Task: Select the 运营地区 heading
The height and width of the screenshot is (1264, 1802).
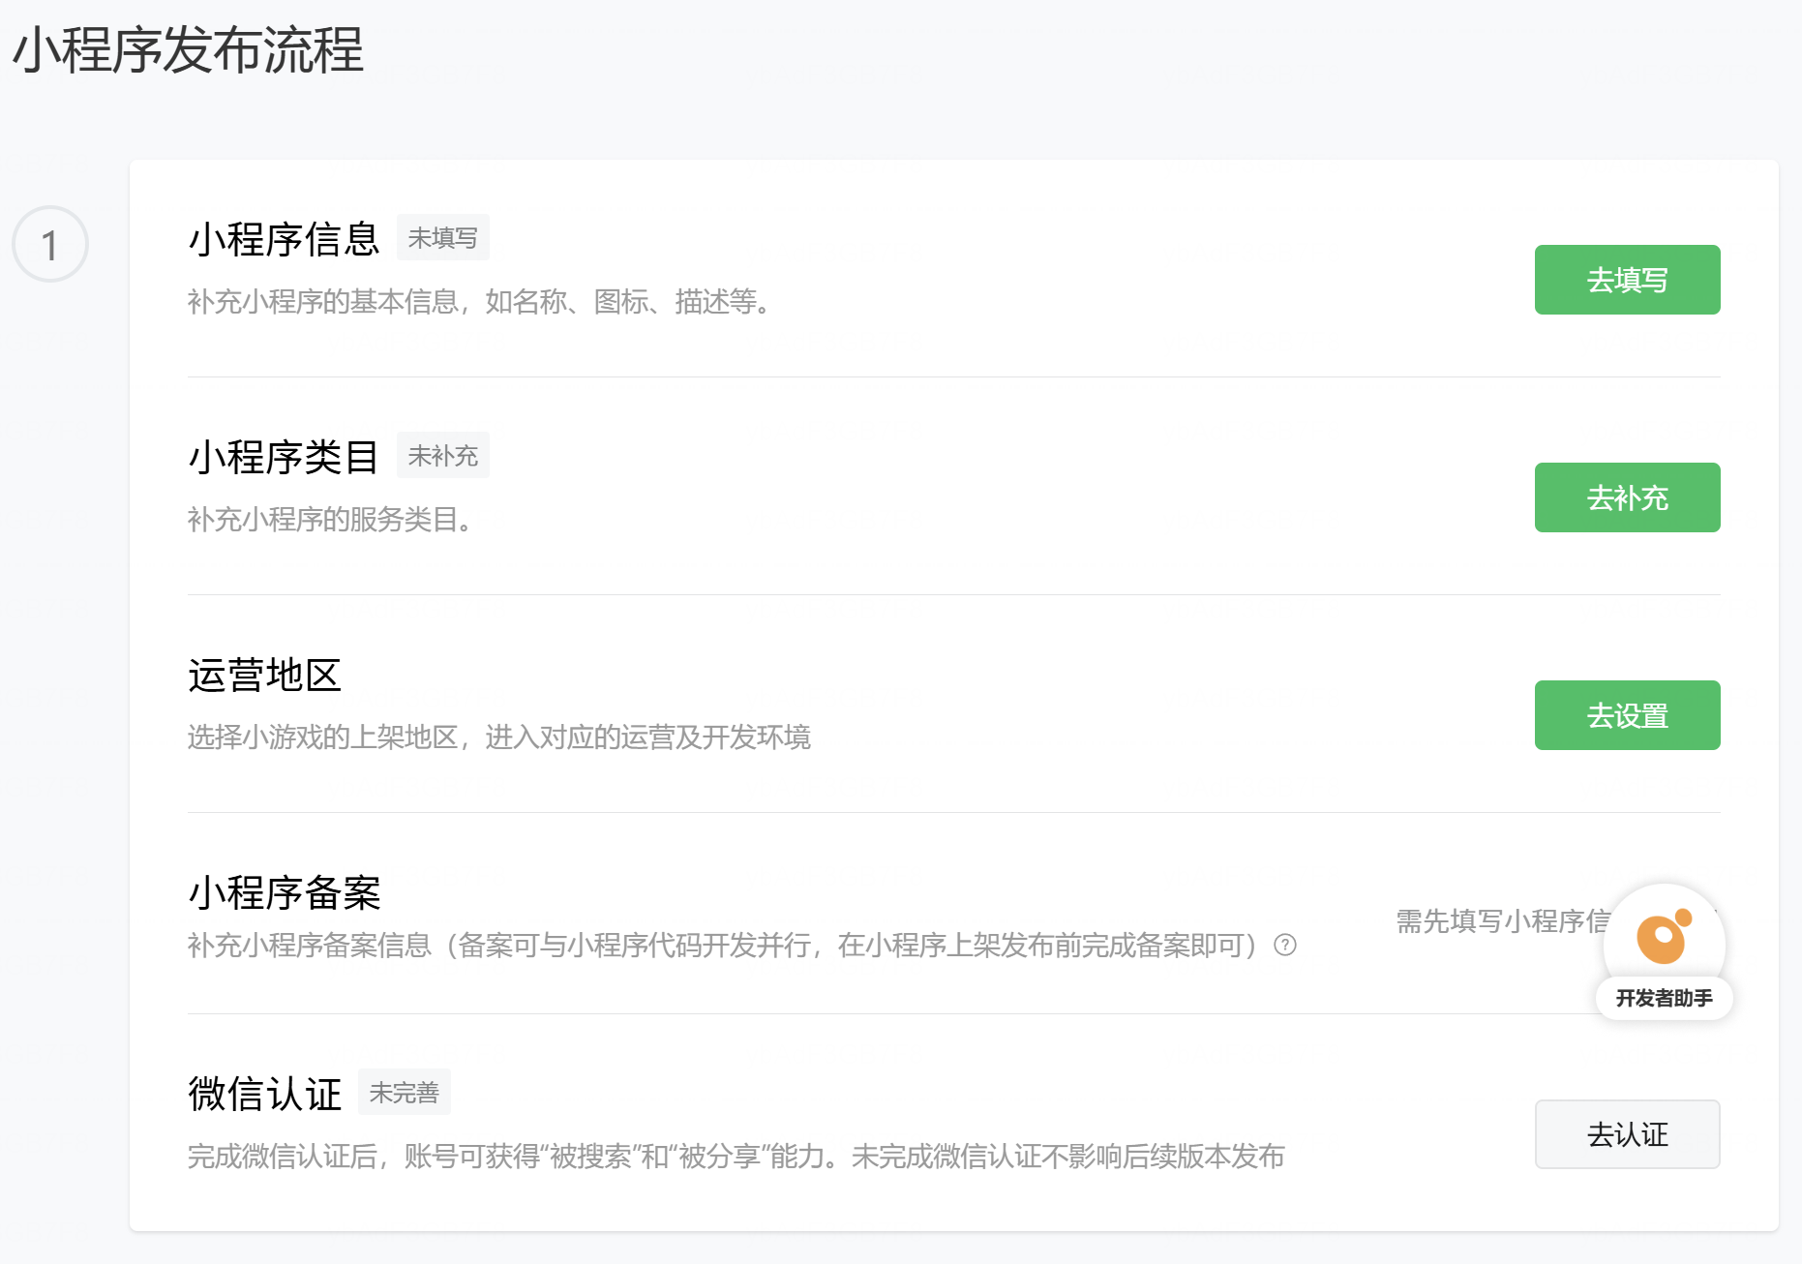Action: coord(264,675)
